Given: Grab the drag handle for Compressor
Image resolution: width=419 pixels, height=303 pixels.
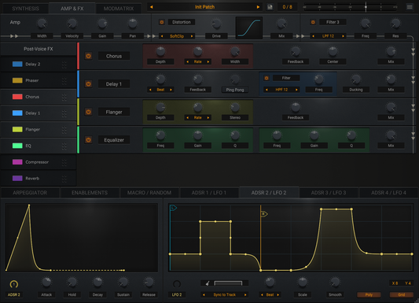Looking at the screenshot, I should point(64,162).
